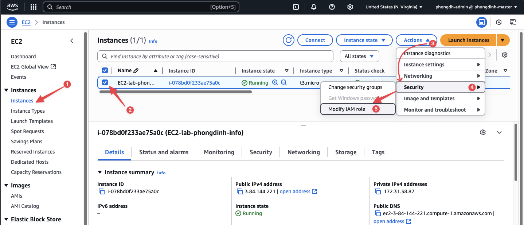Open the Instance state dropdown

click(364, 40)
